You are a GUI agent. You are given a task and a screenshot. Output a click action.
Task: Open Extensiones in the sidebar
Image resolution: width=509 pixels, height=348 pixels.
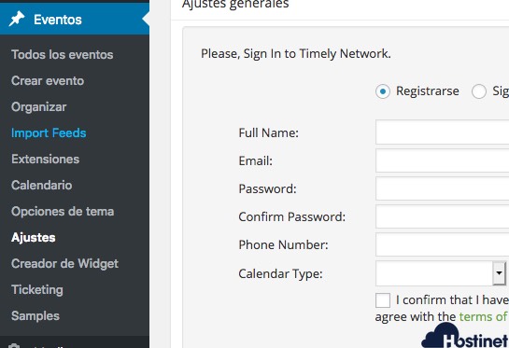[x=46, y=160]
